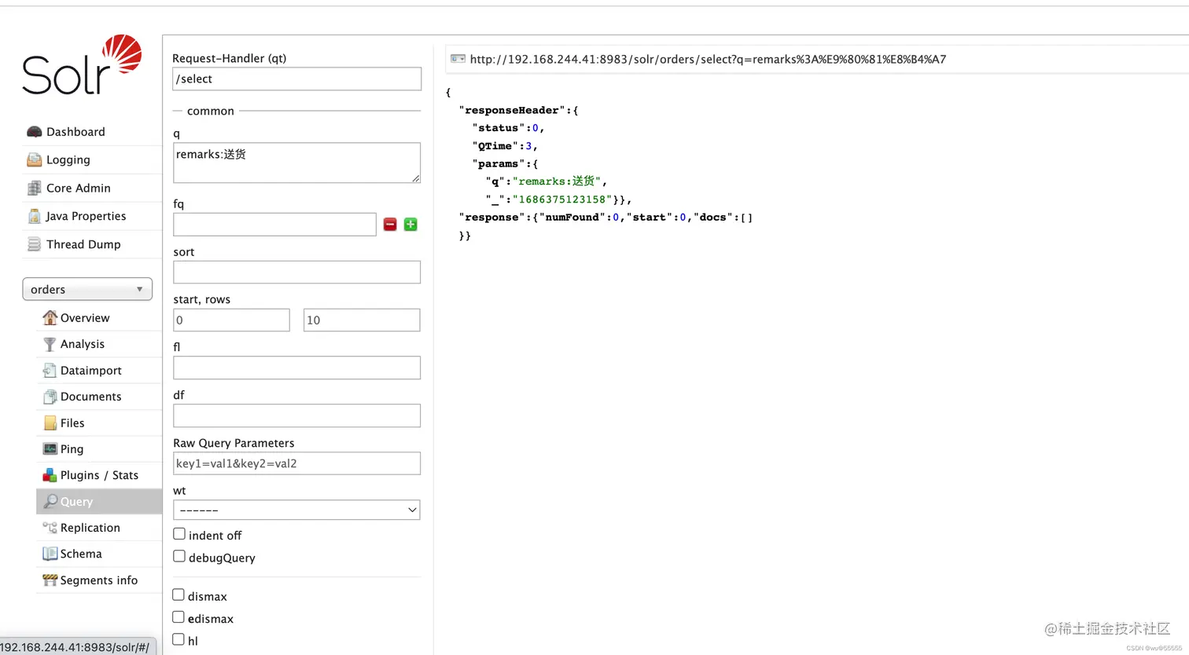Image resolution: width=1189 pixels, height=655 pixels.
Task: Enable the debugQuery checkbox
Action: [x=179, y=556]
